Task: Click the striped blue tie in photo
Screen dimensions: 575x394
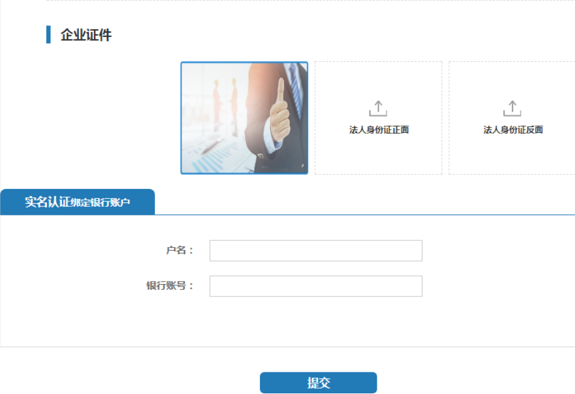Action: [x=296, y=90]
